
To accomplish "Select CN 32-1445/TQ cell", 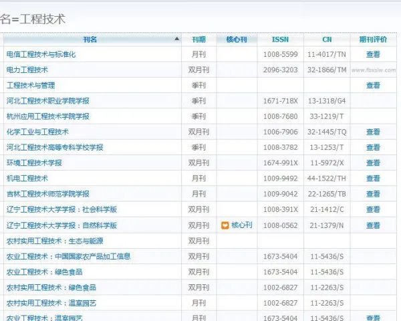I will (x=327, y=132).
